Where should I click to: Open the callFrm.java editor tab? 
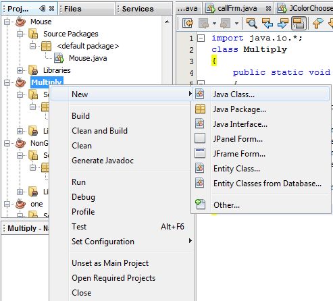(237, 9)
